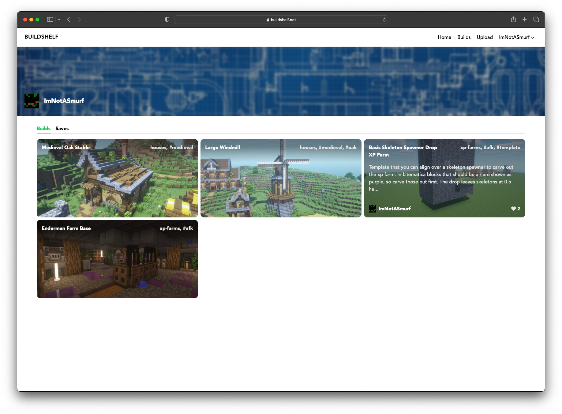Open a new tab with the plus icon
The image size is (562, 414).
pos(525,19)
